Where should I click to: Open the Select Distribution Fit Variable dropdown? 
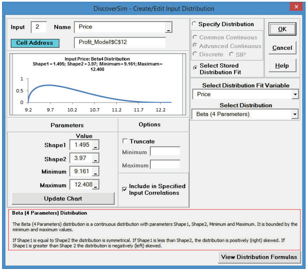coord(295,94)
